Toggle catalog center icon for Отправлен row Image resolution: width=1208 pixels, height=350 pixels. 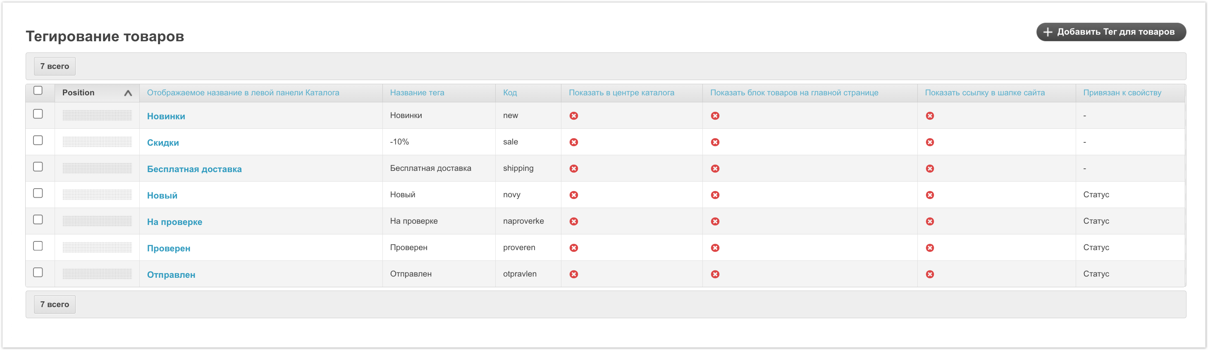(573, 274)
